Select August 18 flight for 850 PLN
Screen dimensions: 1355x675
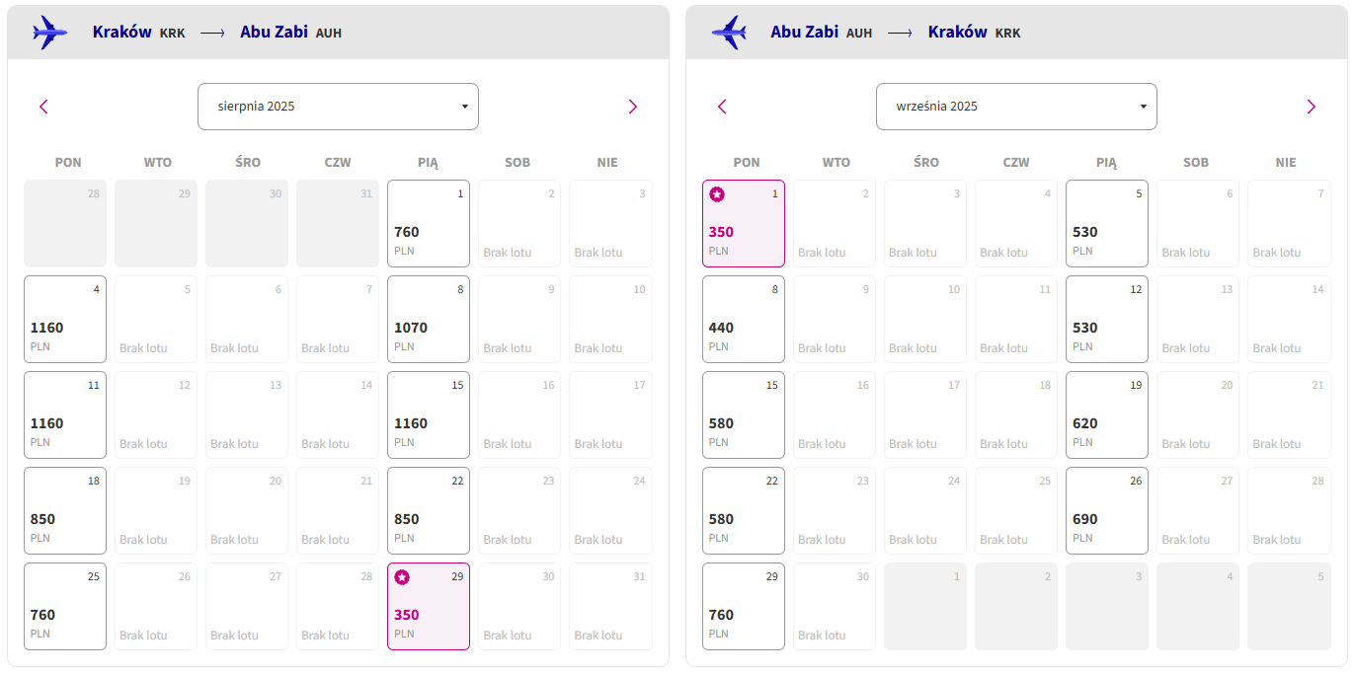click(x=65, y=510)
